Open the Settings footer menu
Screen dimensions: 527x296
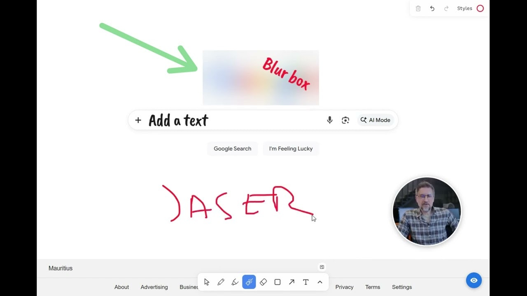click(x=401, y=287)
